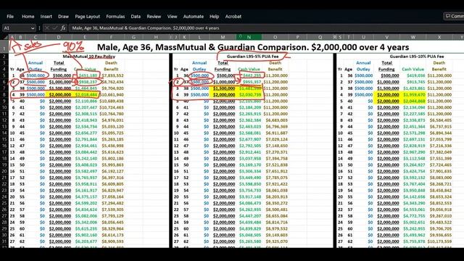Switch to the Insert ribbon tab
This screenshot has width=464, height=261.
46,17
